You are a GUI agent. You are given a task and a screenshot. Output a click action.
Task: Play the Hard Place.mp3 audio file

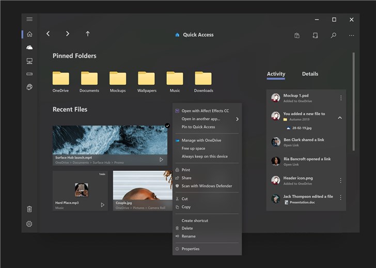click(102, 205)
